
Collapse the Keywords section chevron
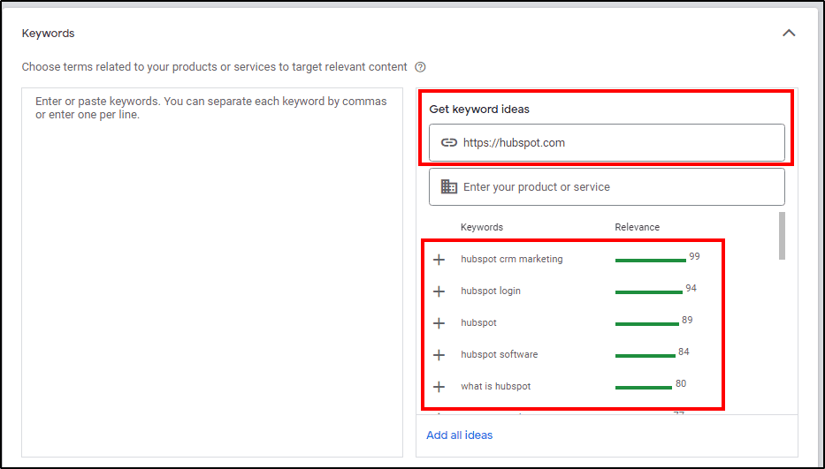pos(789,34)
